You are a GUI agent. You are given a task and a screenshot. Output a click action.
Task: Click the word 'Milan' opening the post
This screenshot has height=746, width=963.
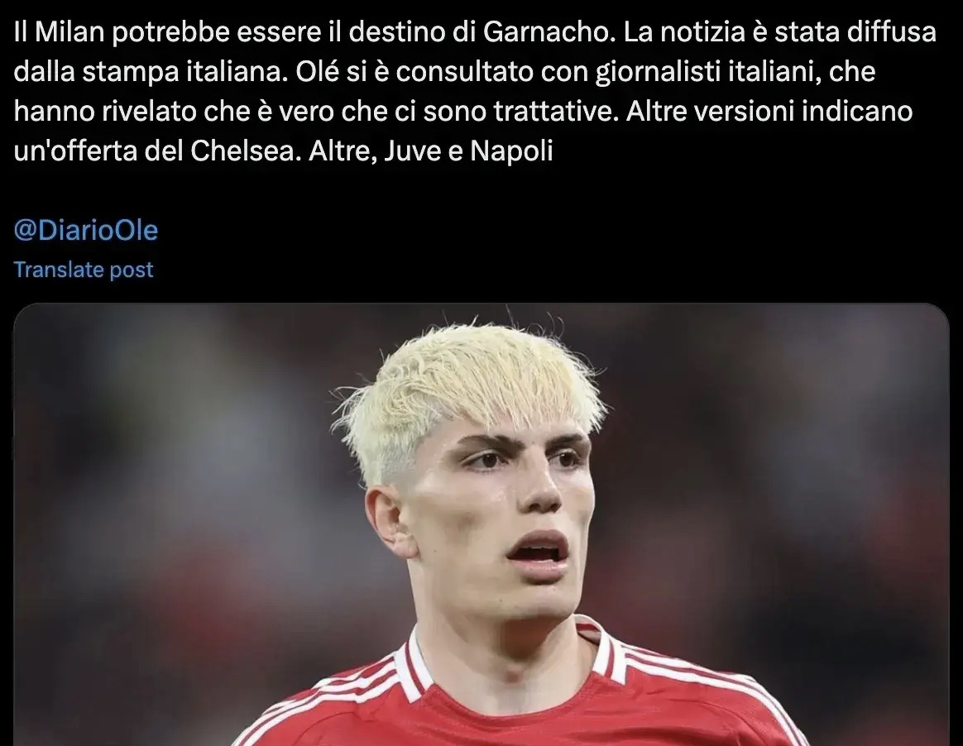coord(70,32)
